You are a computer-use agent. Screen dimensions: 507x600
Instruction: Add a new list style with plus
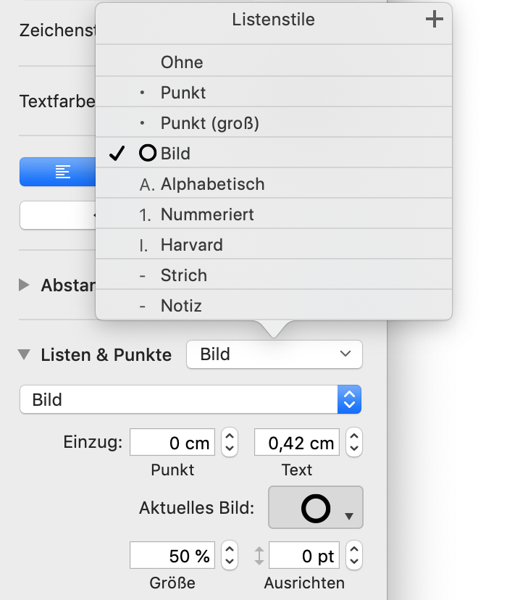click(434, 20)
